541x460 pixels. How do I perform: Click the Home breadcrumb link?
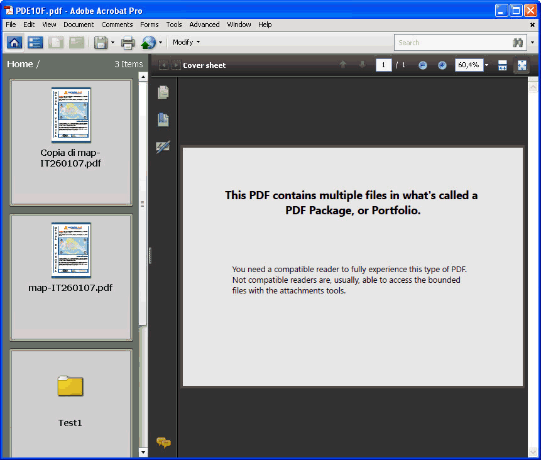point(20,64)
